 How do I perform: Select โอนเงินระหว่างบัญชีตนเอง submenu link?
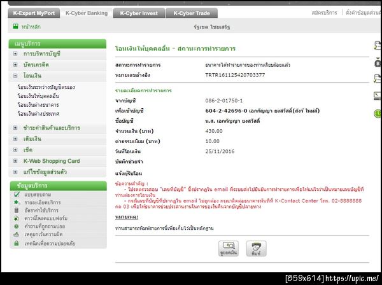(46, 87)
